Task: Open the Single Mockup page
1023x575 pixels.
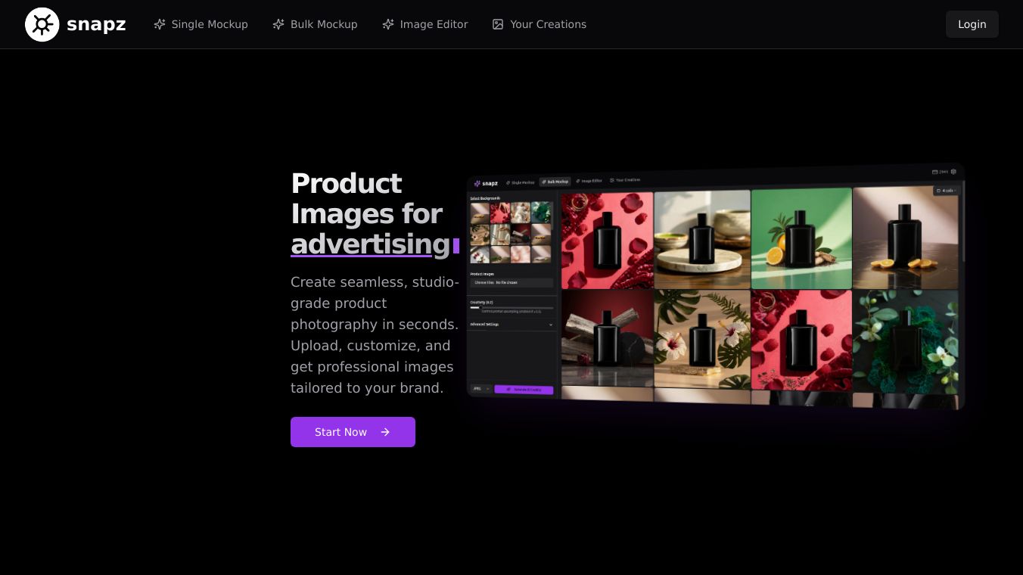Action: [201, 24]
